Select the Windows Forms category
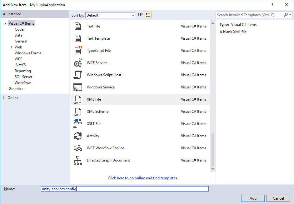The image size is (294, 204). click(28, 53)
